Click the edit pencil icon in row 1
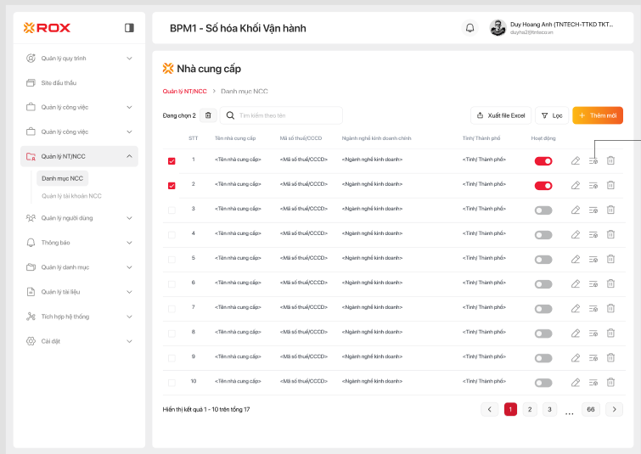 coord(576,160)
